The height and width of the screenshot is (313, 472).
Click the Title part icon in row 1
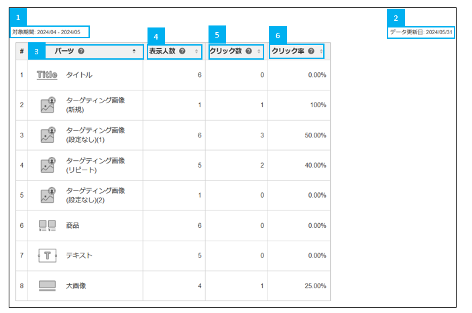47,75
